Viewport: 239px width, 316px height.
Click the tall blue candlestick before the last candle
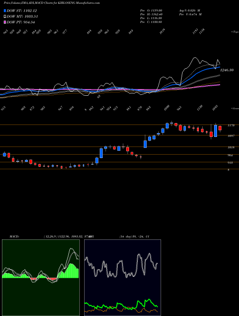pyautogui.click(x=216, y=131)
